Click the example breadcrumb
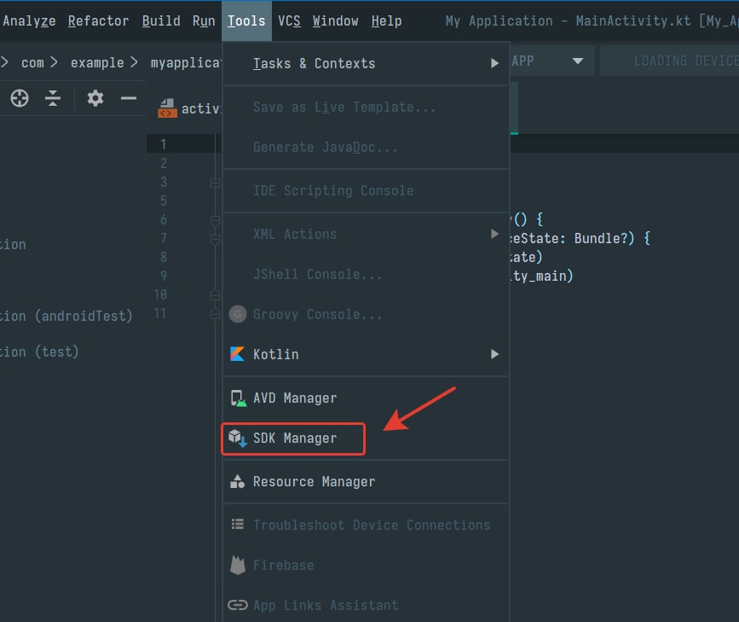739x622 pixels. click(x=97, y=63)
